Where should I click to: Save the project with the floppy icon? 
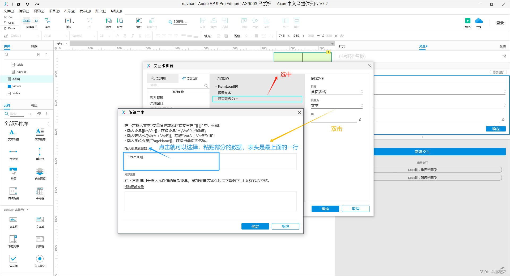18,4
